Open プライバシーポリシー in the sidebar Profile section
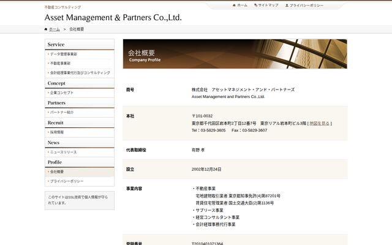This screenshot has height=245, width=392. [67, 181]
